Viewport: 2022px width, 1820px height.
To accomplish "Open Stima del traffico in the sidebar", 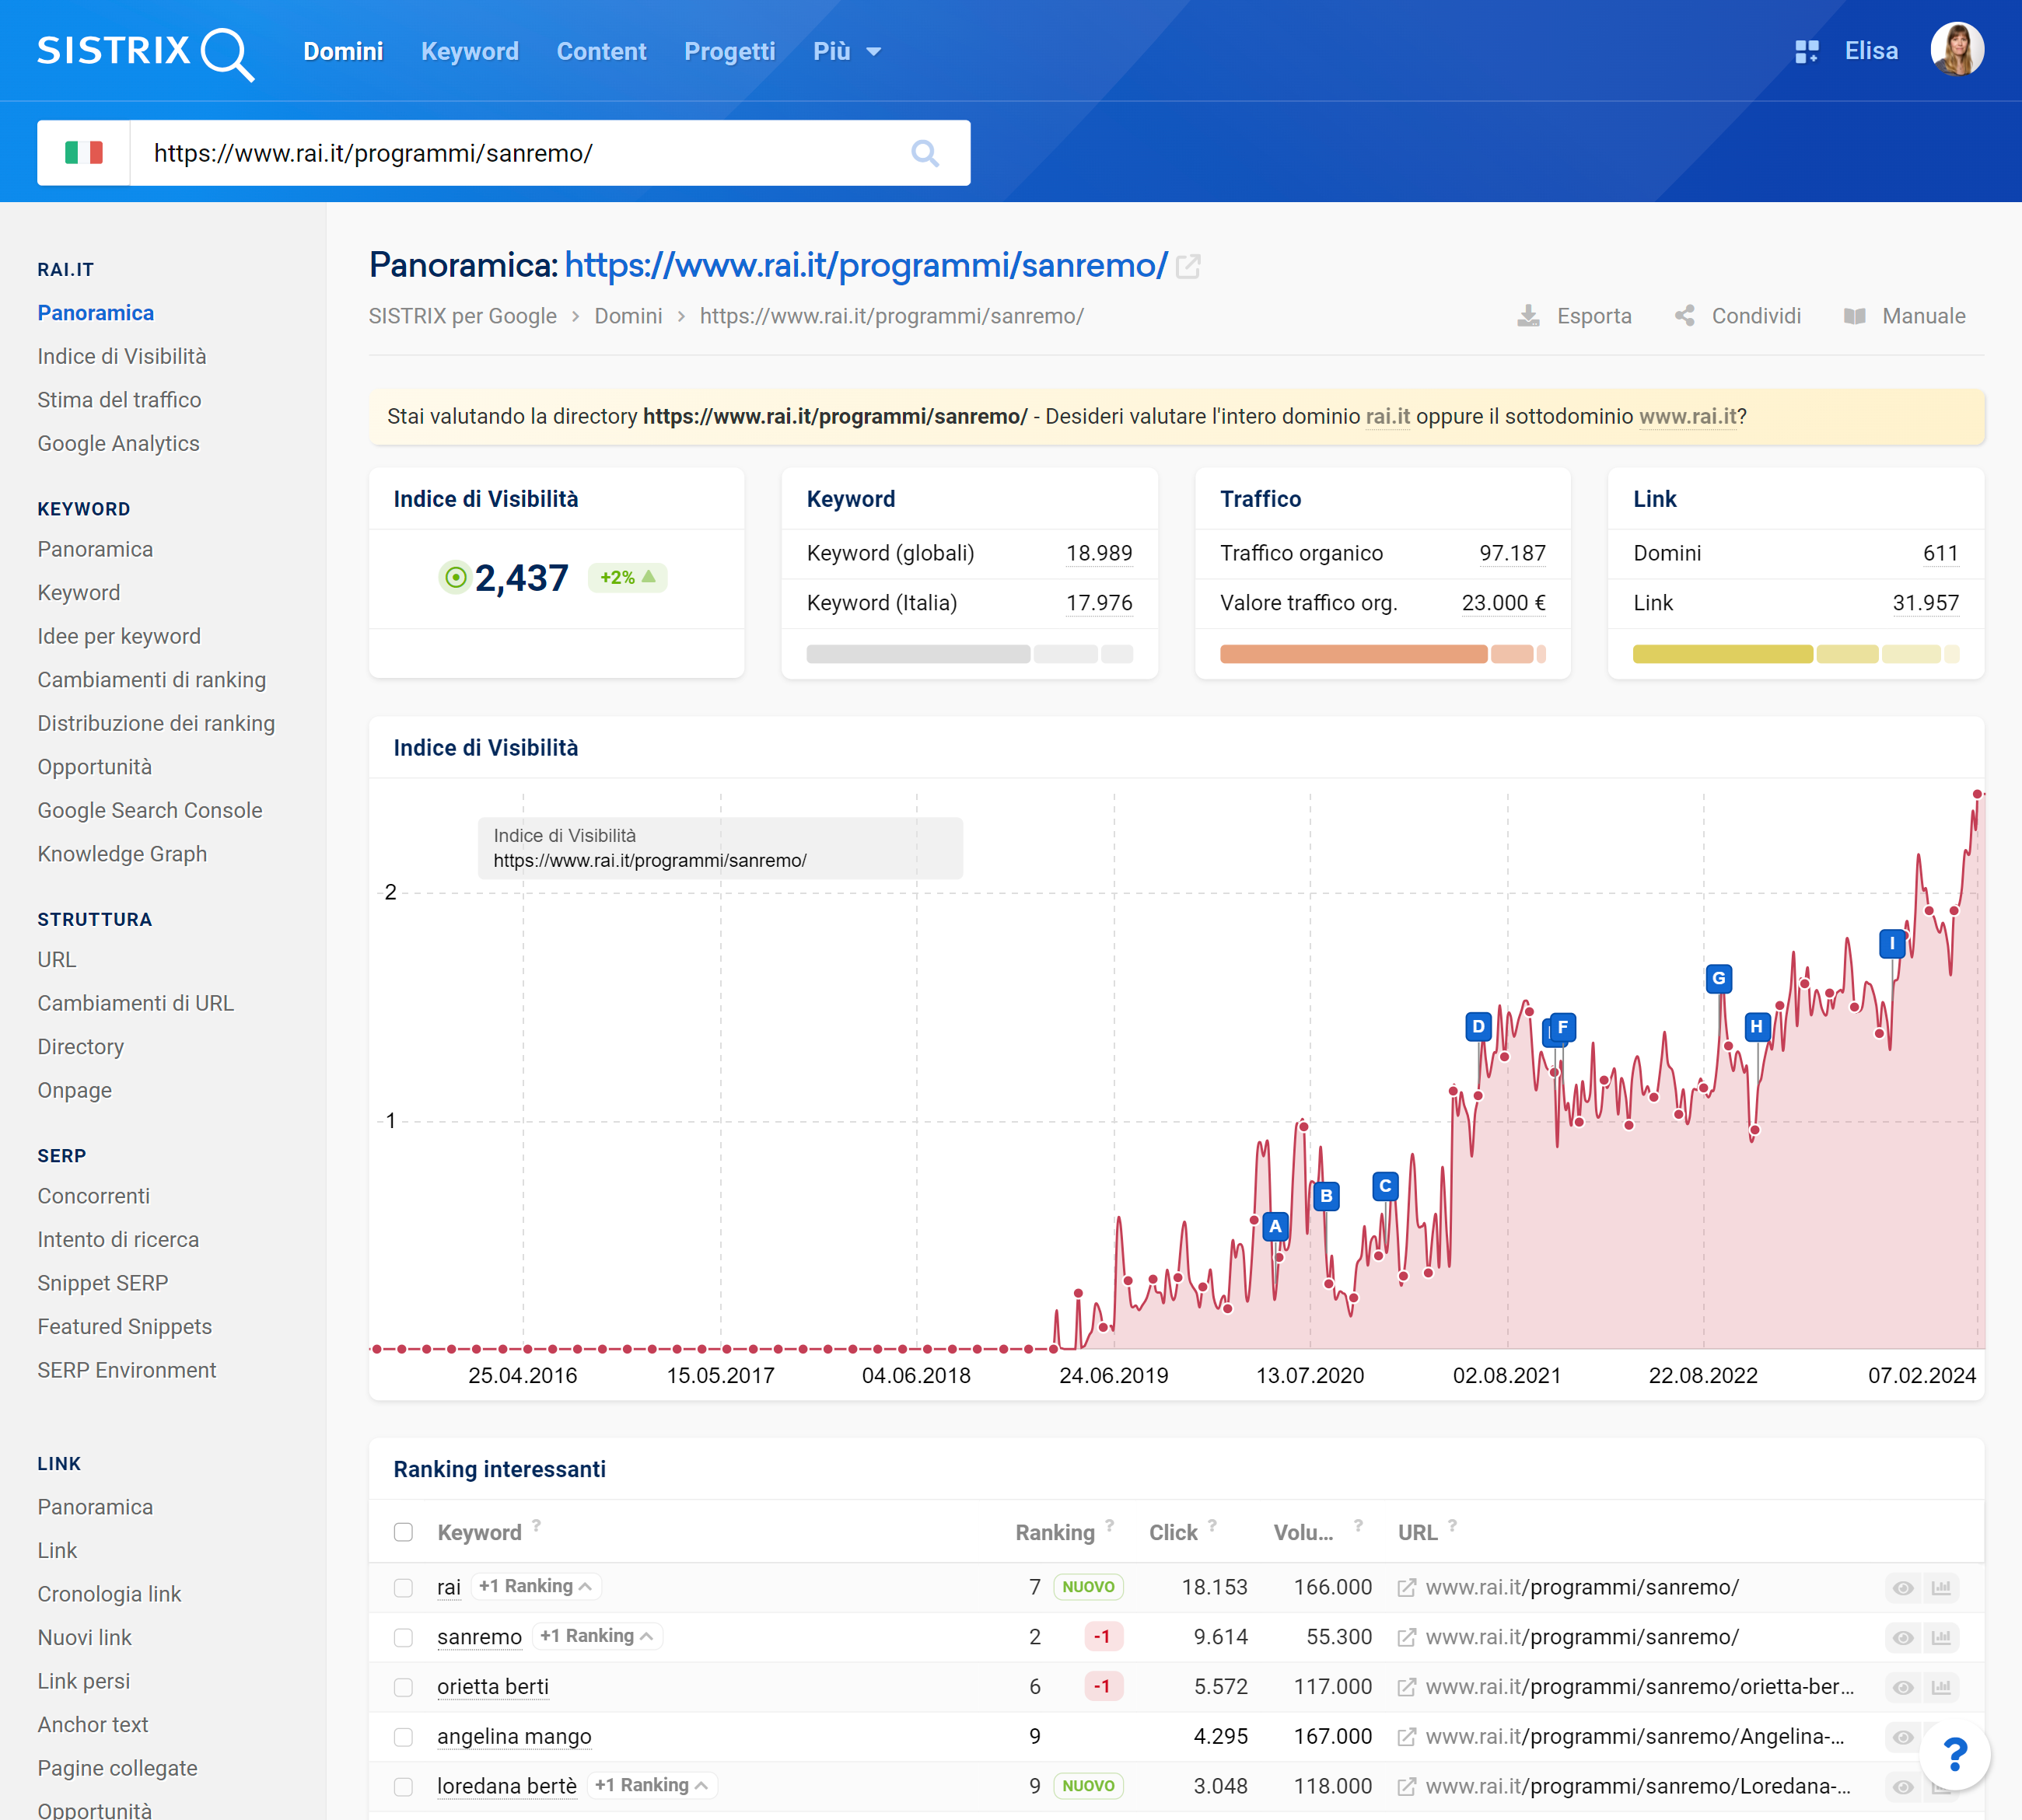I will click(119, 400).
